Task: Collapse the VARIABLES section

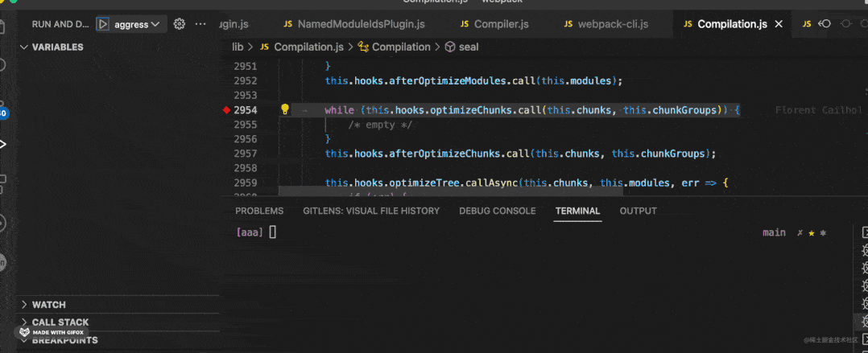Action: pyautogui.click(x=58, y=47)
